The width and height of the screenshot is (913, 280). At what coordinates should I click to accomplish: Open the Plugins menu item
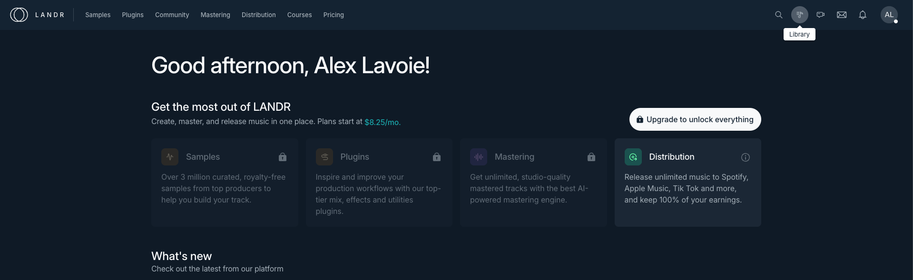pos(133,15)
